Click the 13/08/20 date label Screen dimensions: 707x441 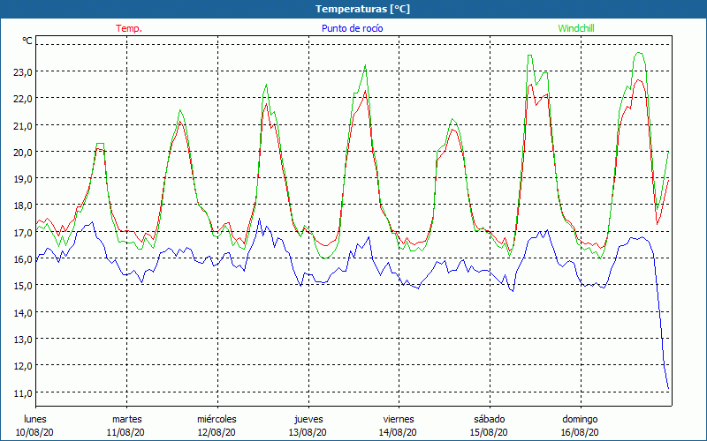click(308, 432)
